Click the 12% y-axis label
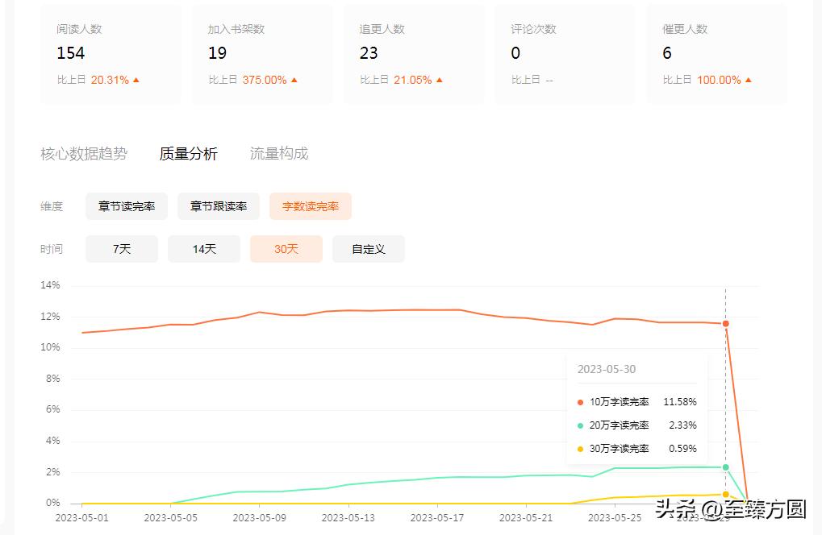The image size is (822, 535). tap(50, 317)
